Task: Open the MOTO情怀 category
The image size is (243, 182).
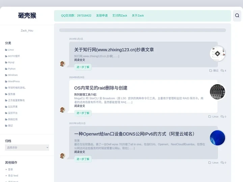Action: [x=14, y=56]
